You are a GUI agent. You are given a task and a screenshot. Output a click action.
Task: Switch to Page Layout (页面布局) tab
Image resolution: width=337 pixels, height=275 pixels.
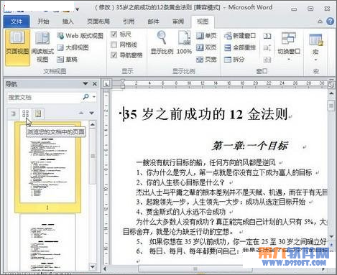[x=98, y=22]
